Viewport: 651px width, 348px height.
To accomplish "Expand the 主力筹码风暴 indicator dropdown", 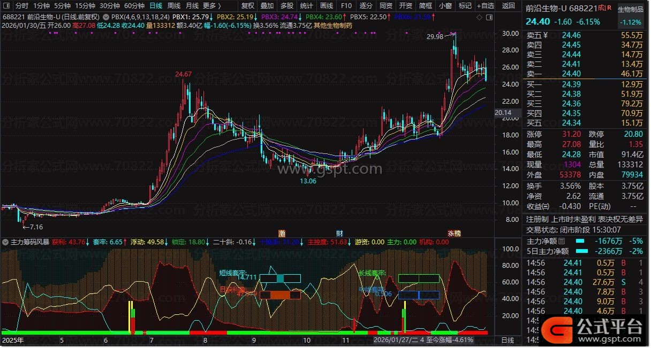I will [x=5, y=242].
